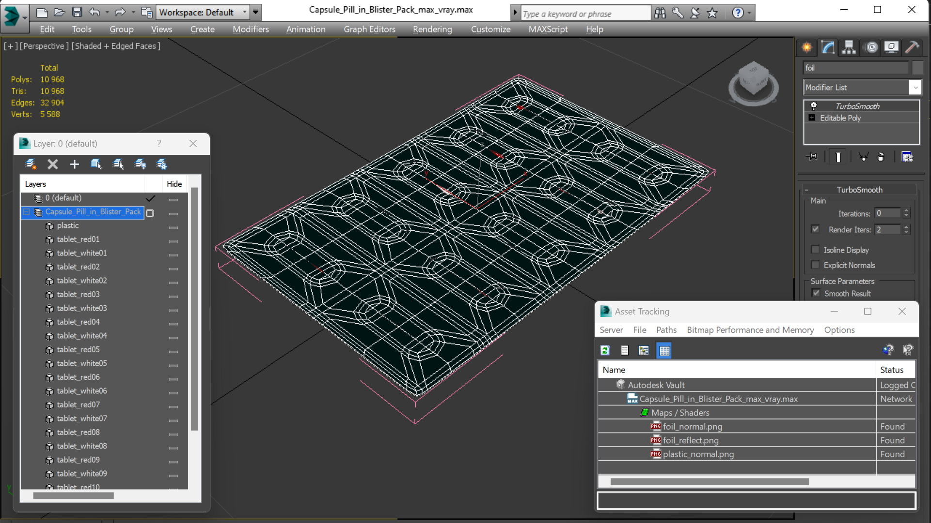
Task: Click the Hide column header
Action: tap(174, 184)
